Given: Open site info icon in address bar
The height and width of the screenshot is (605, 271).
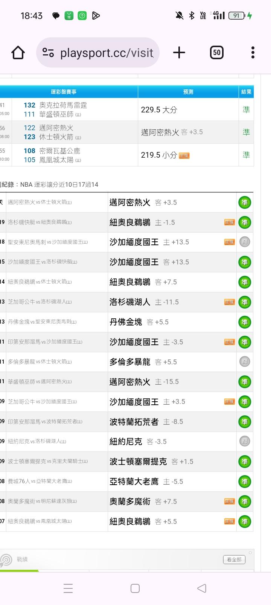Looking at the screenshot, I should (48, 52).
